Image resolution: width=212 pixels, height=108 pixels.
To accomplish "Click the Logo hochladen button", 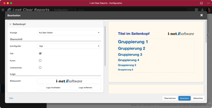I will [x=53, y=87].
